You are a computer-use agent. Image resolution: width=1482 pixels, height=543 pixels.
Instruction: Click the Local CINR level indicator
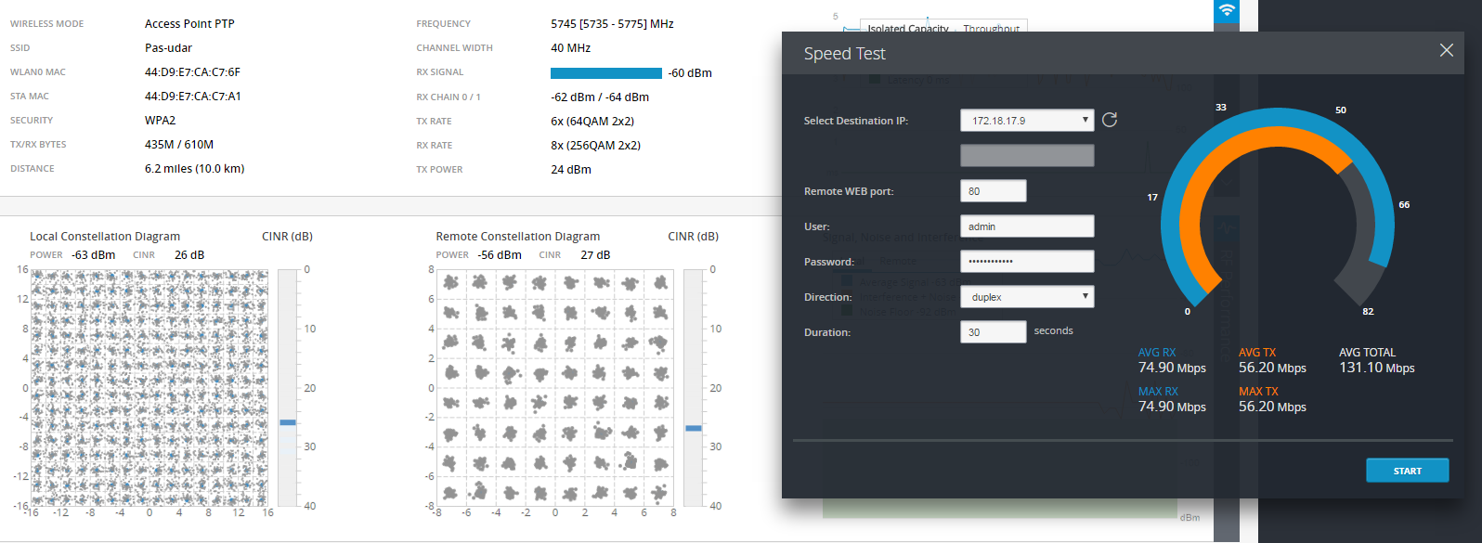pos(288,422)
